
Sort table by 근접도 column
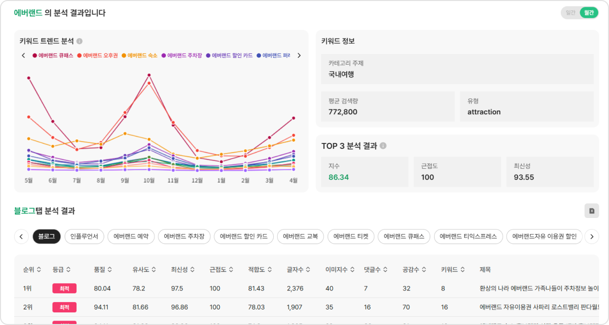[221, 270]
